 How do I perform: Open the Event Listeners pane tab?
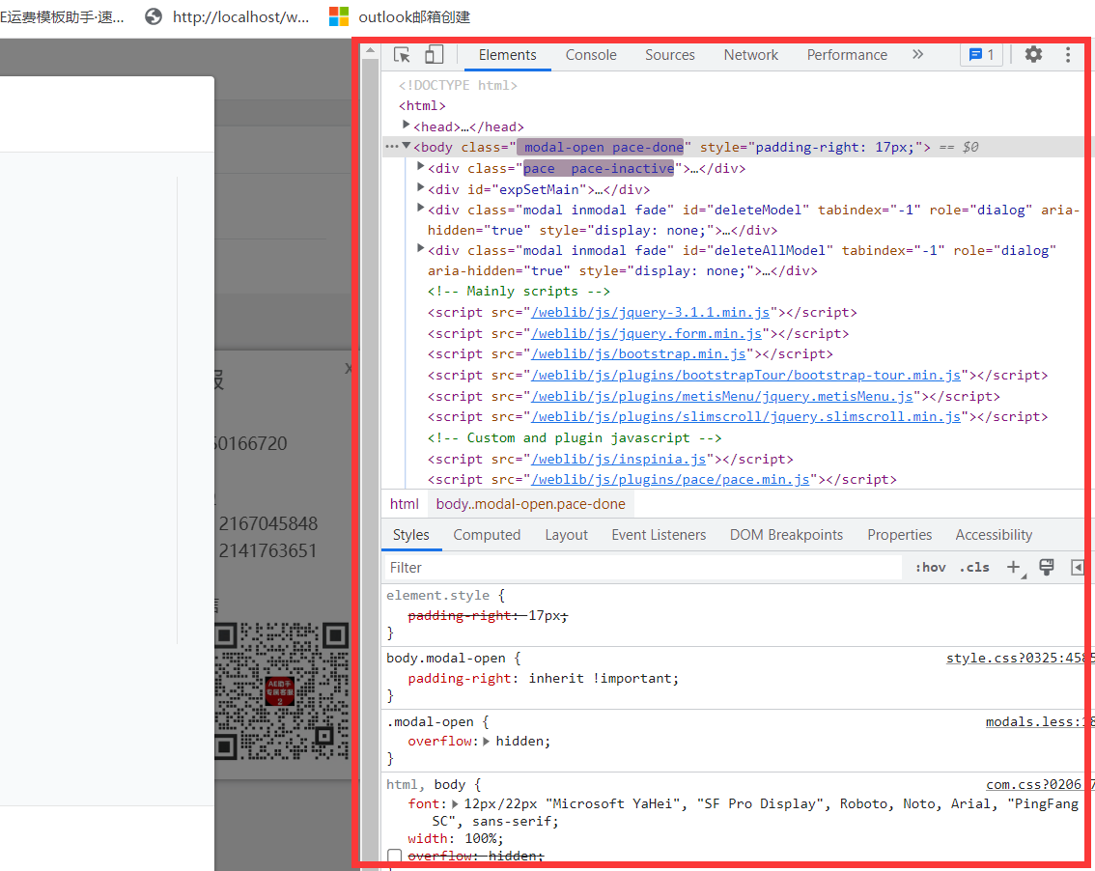point(659,535)
